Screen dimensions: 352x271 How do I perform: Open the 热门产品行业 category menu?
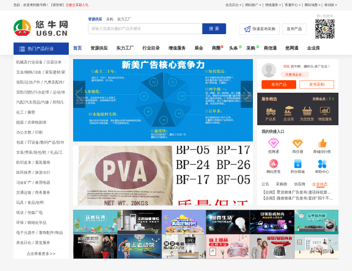coord(41,49)
